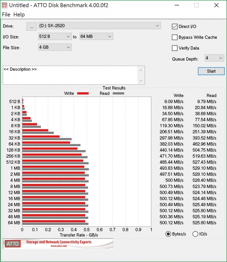Click the 529.10 MB/s read value for 1 MB
This screenshot has width=227, height=262.
205,168
